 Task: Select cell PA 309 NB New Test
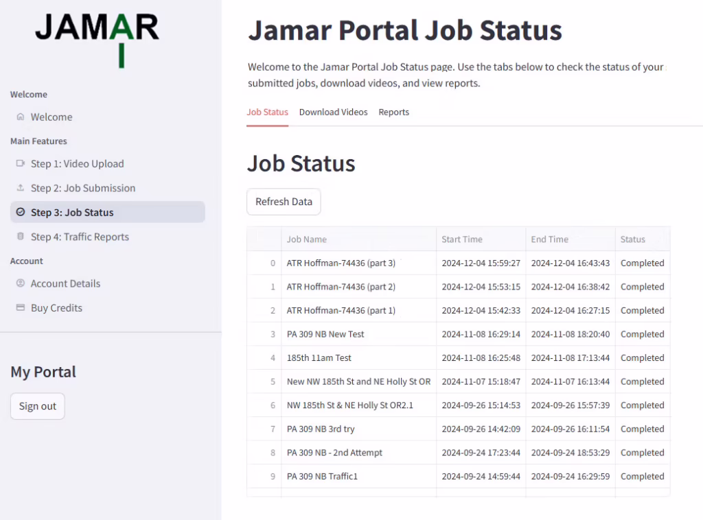(358, 334)
